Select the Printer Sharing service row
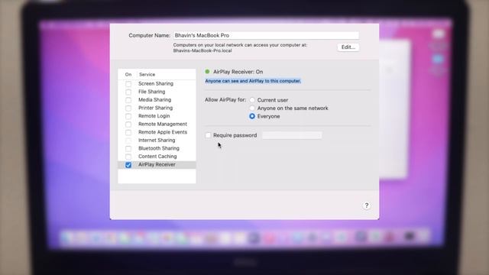489x275 pixels. pos(157,108)
